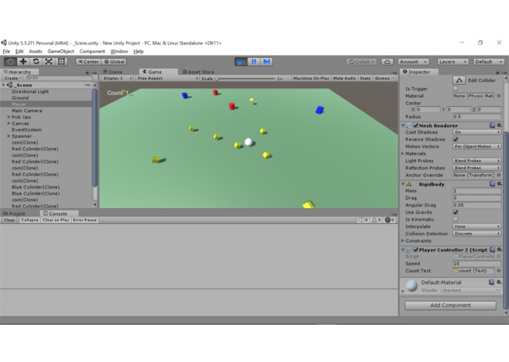Click the Rigidbody Mass input field
This screenshot has width=509, height=362.
point(477,191)
